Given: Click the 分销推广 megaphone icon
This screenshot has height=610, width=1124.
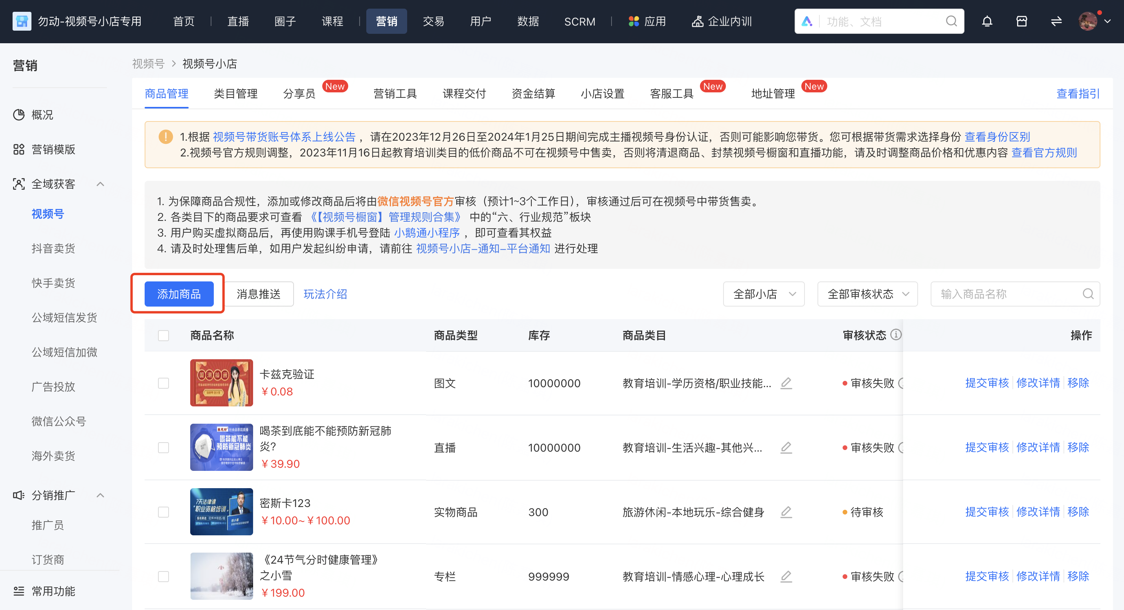Looking at the screenshot, I should pos(19,495).
